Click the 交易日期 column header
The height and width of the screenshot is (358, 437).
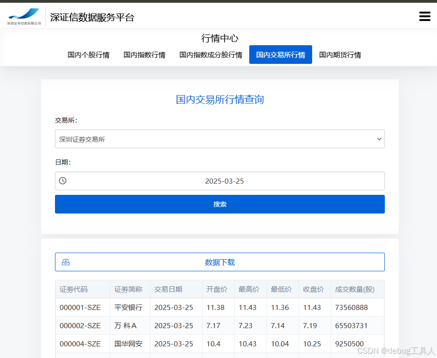click(177, 289)
